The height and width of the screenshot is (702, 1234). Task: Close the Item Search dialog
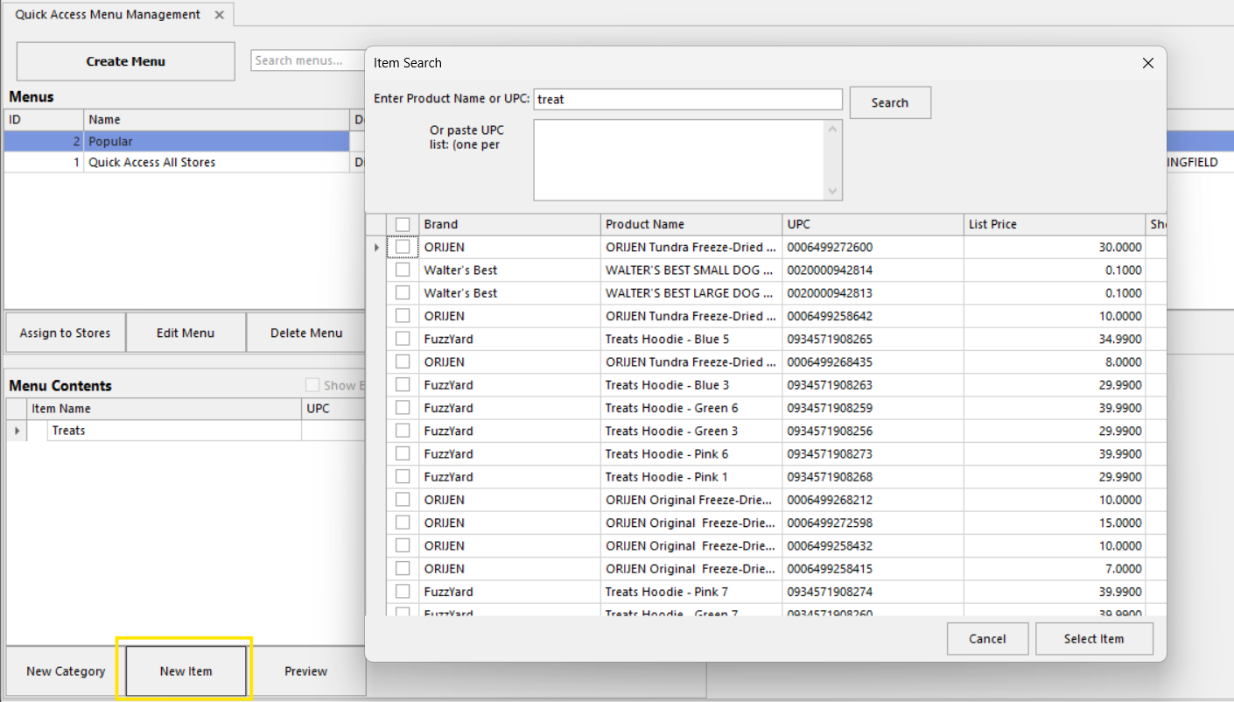click(1148, 63)
